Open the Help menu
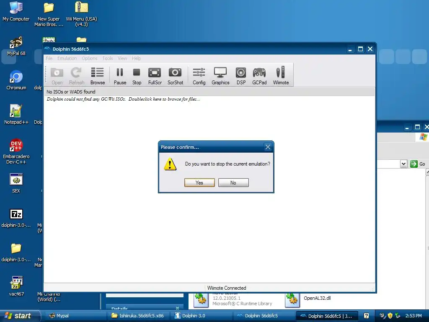The image size is (429, 322). pos(136,58)
